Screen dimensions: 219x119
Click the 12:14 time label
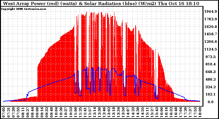(x=94, y=112)
